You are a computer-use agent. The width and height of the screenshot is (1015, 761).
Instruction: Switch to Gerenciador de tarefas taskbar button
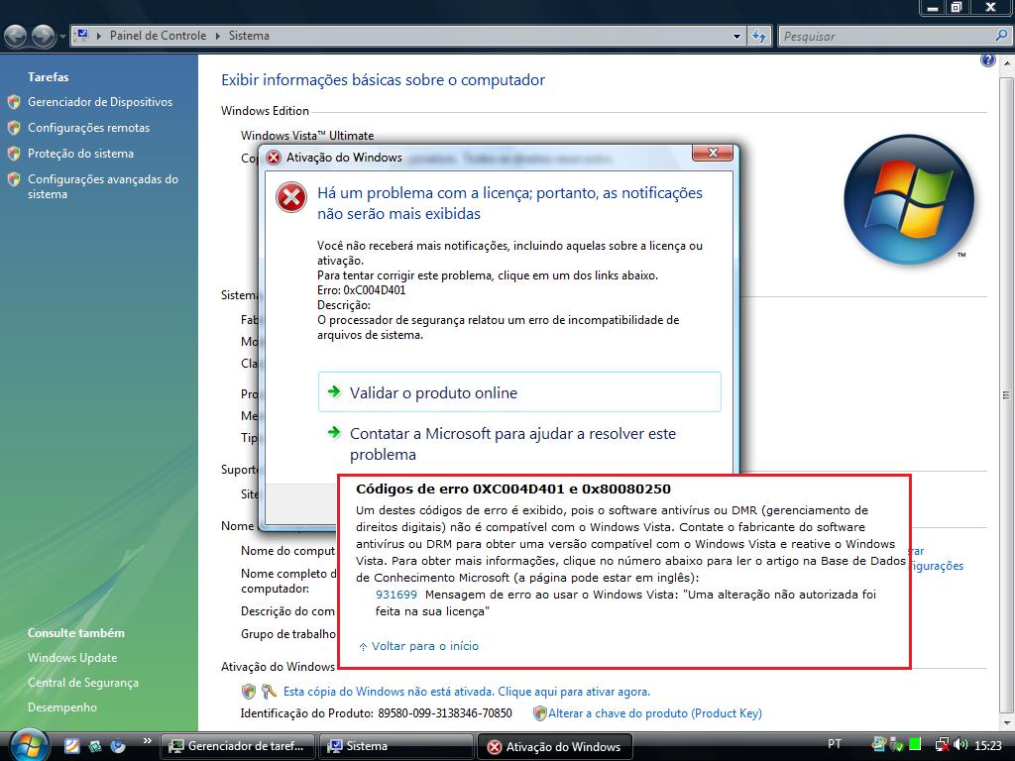238,746
